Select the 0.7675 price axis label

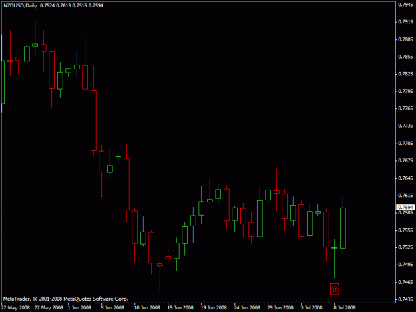[x=405, y=160]
